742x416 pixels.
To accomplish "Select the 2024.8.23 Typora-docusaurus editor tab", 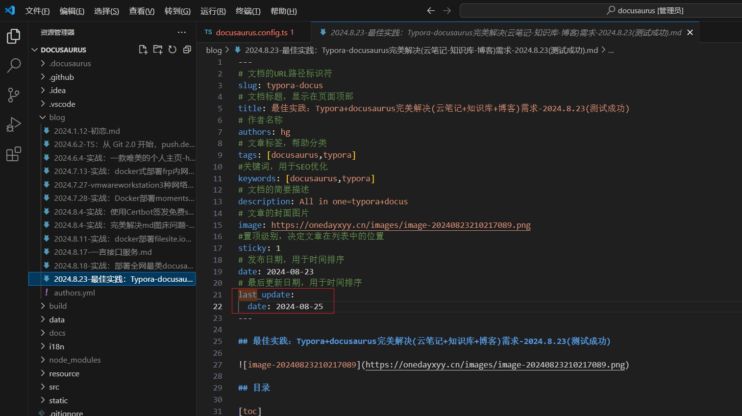I will click(506, 32).
